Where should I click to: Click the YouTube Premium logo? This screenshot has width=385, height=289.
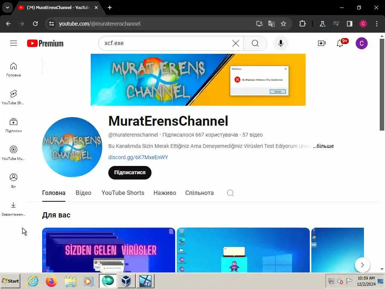(45, 43)
